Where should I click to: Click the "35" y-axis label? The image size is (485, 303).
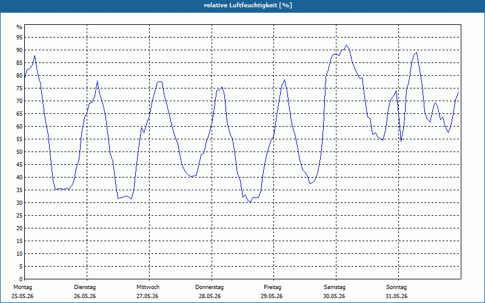pos(19,190)
